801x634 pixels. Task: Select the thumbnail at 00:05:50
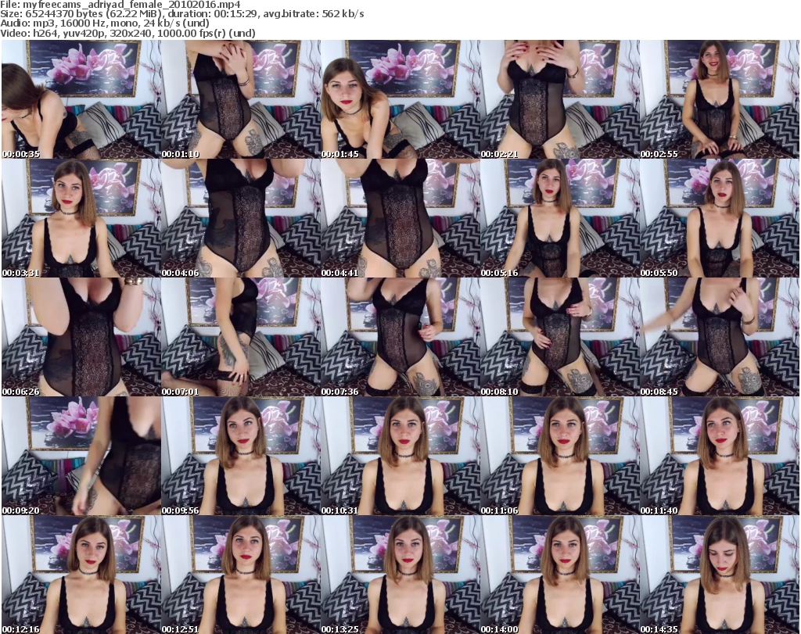[720, 218]
